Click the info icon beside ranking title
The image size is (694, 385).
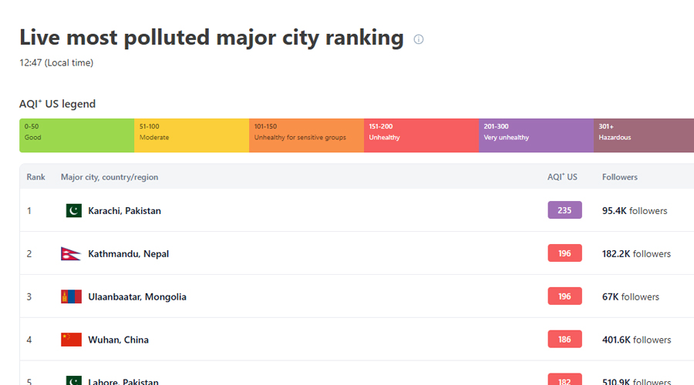coord(419,39)
